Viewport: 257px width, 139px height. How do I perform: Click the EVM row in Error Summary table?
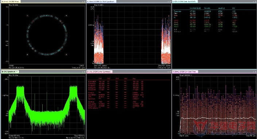115,82
